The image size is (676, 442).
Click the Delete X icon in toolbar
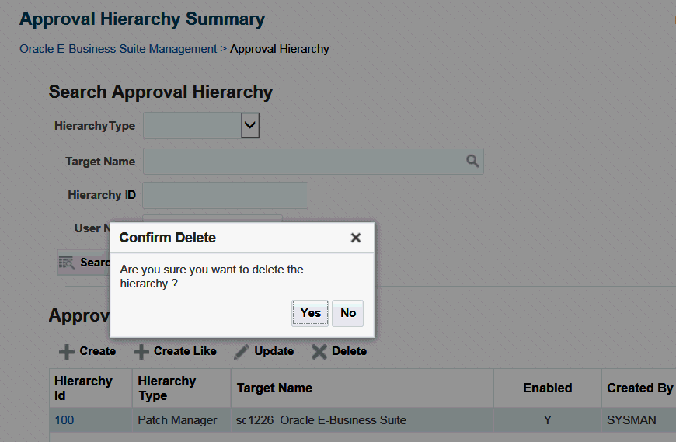(x=319, y=352)
